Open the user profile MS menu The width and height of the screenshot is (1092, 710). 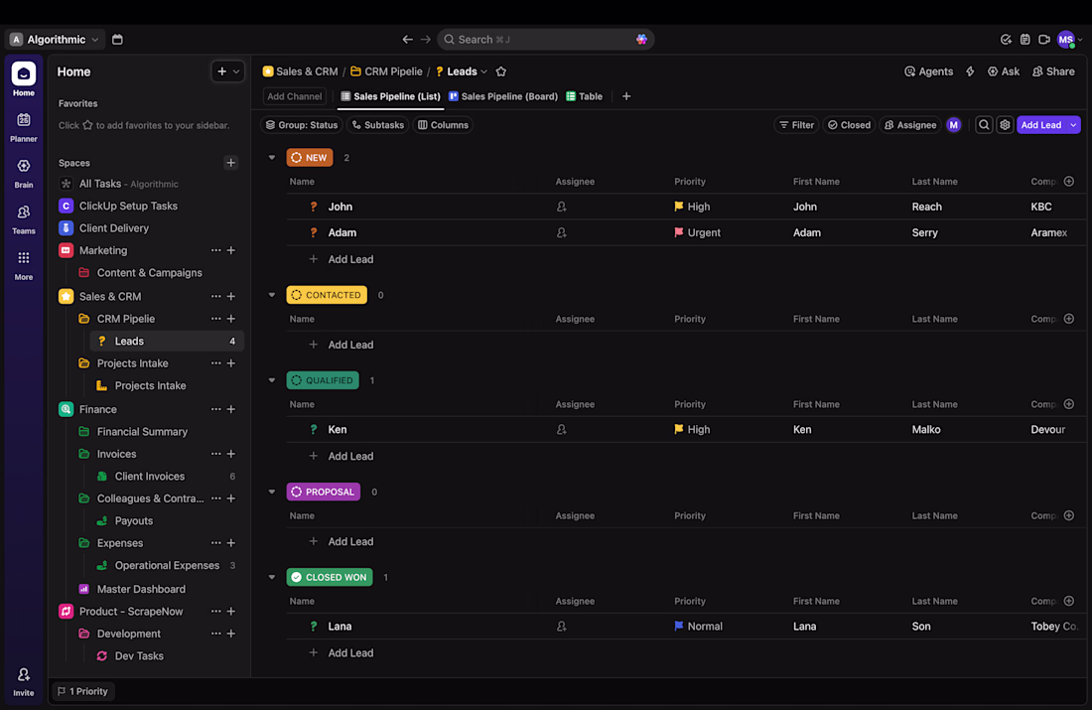(1069, 39)
